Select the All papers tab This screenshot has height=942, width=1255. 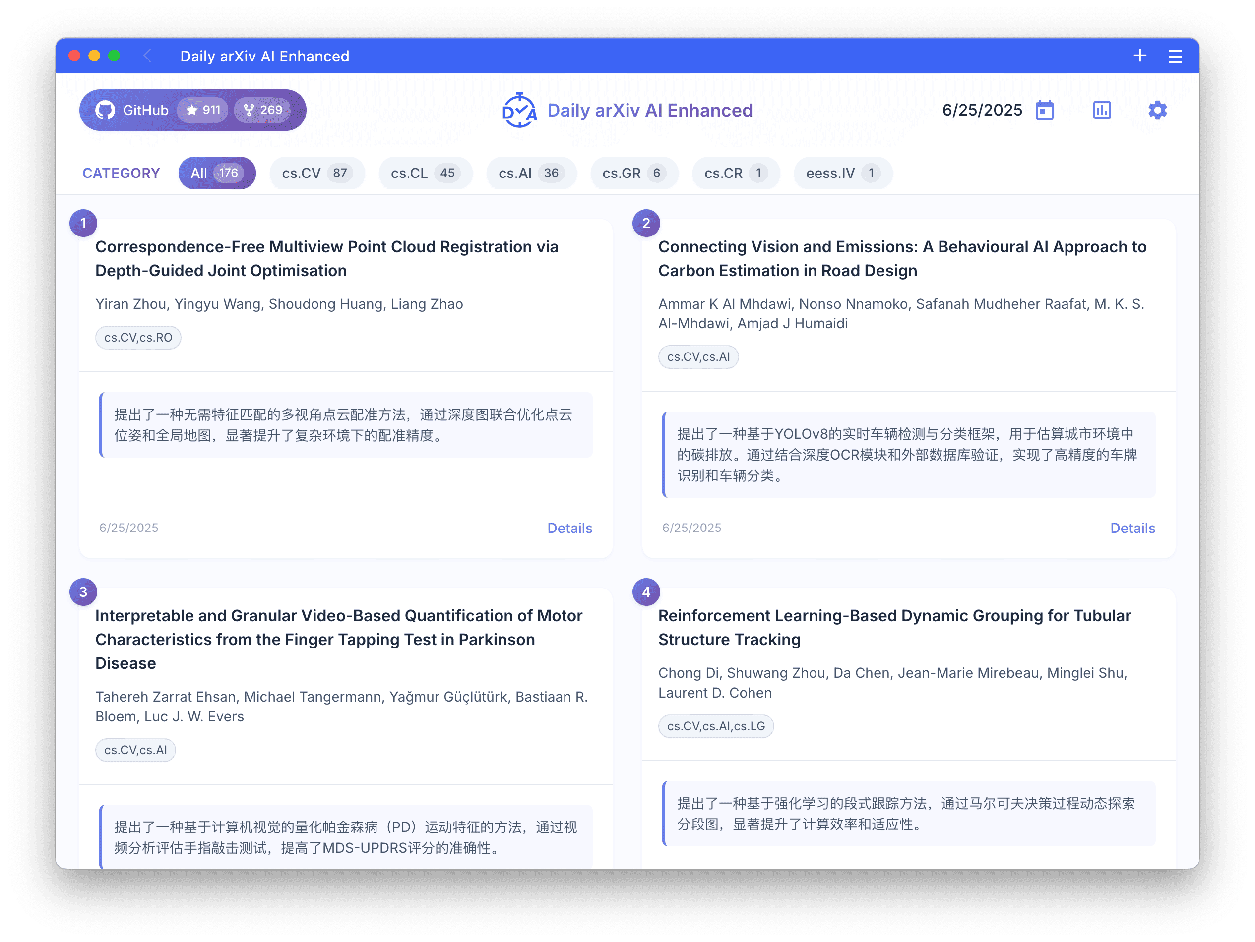[x=217, y=173]
